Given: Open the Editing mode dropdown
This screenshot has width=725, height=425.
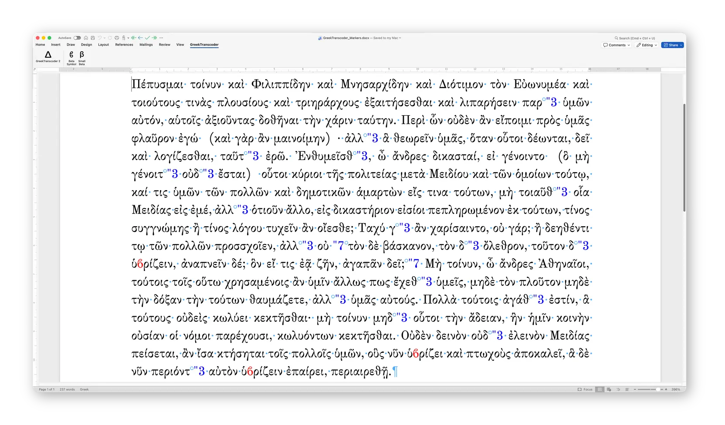Looking at the screenshot, I should [x=646, y=45].
